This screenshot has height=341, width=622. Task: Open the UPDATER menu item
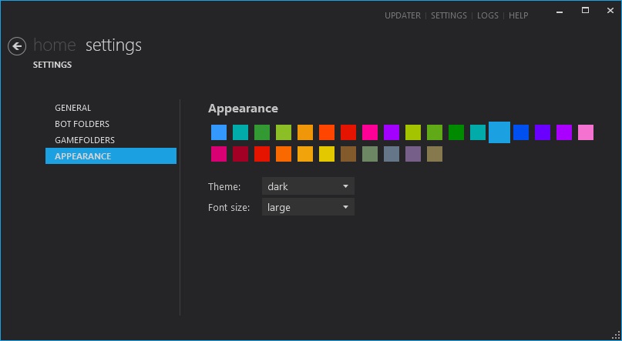pos(402,15)
